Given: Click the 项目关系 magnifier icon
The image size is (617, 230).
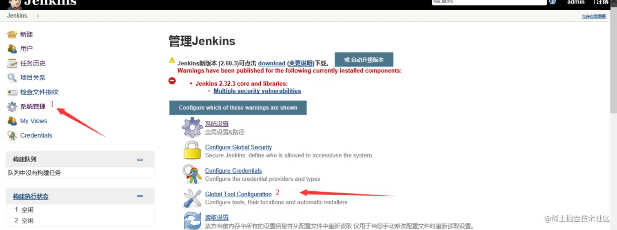Looking at the screenshot, I should click(12, 77).
